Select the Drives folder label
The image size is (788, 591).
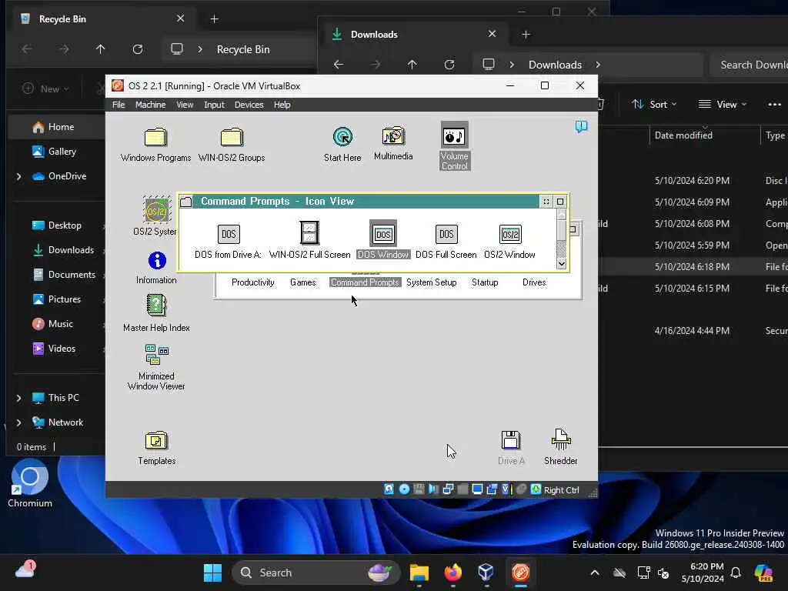(x=534, y=282)
